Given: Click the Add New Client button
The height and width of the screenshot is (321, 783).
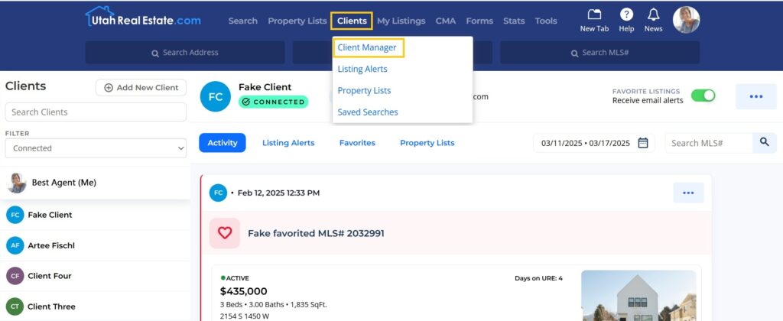Looking at the screenshot, I should 141,88.
